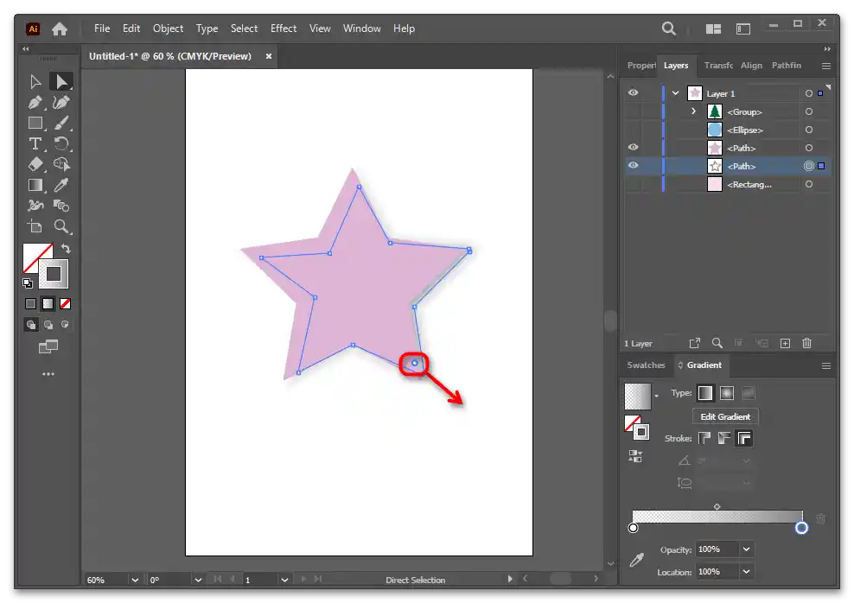
Task: Click the Home icon
Action: [60, 29]
